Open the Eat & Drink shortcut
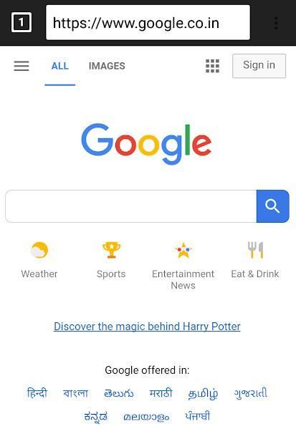 pyautogui.click(x=255, y=250)
